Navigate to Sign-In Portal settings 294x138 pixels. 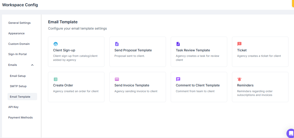click(17, 54)
